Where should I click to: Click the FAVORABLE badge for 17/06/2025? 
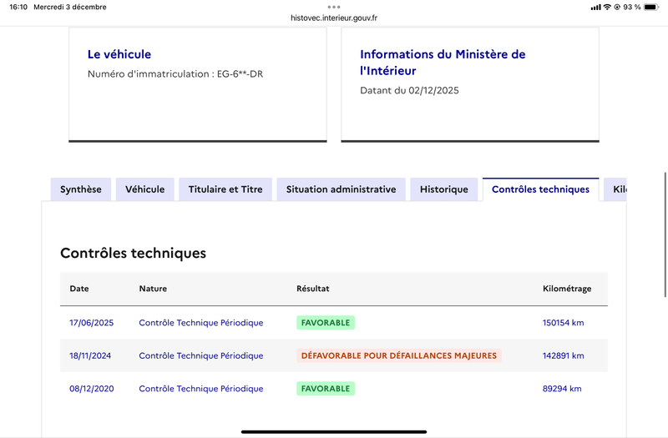click(326, 323)
